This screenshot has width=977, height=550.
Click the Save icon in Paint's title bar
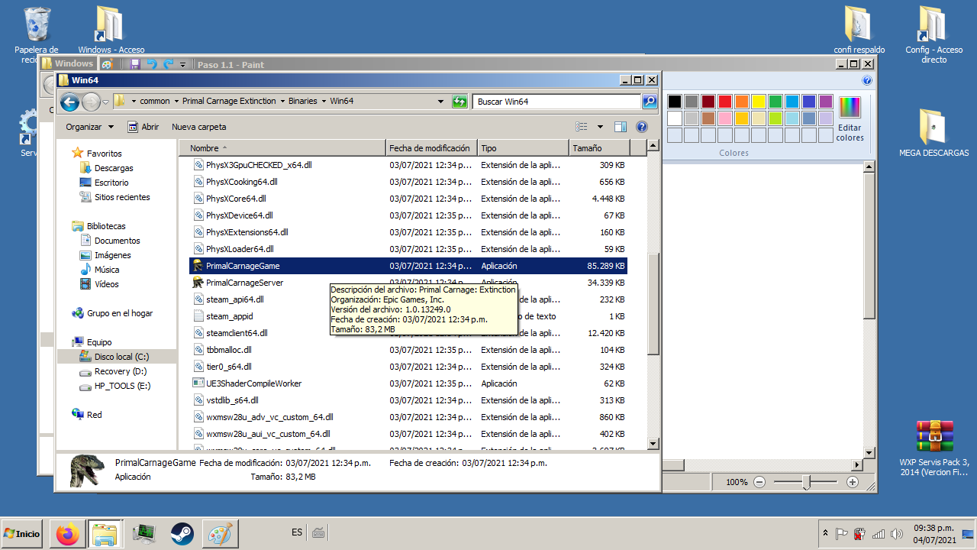point(135,64)
